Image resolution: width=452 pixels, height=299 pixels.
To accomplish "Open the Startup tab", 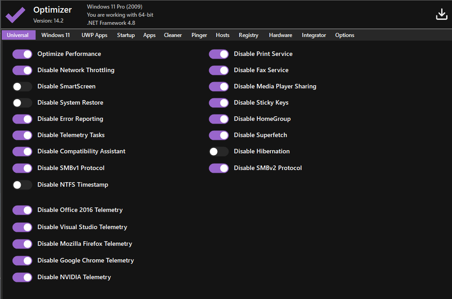I will tap(126, 35).
